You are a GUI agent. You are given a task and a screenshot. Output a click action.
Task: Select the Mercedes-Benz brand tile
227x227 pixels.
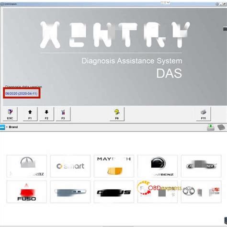pos(27,166)
